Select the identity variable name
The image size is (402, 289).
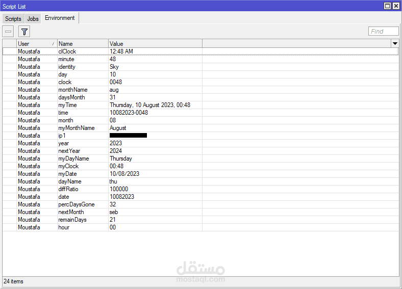tap(67, 67)
